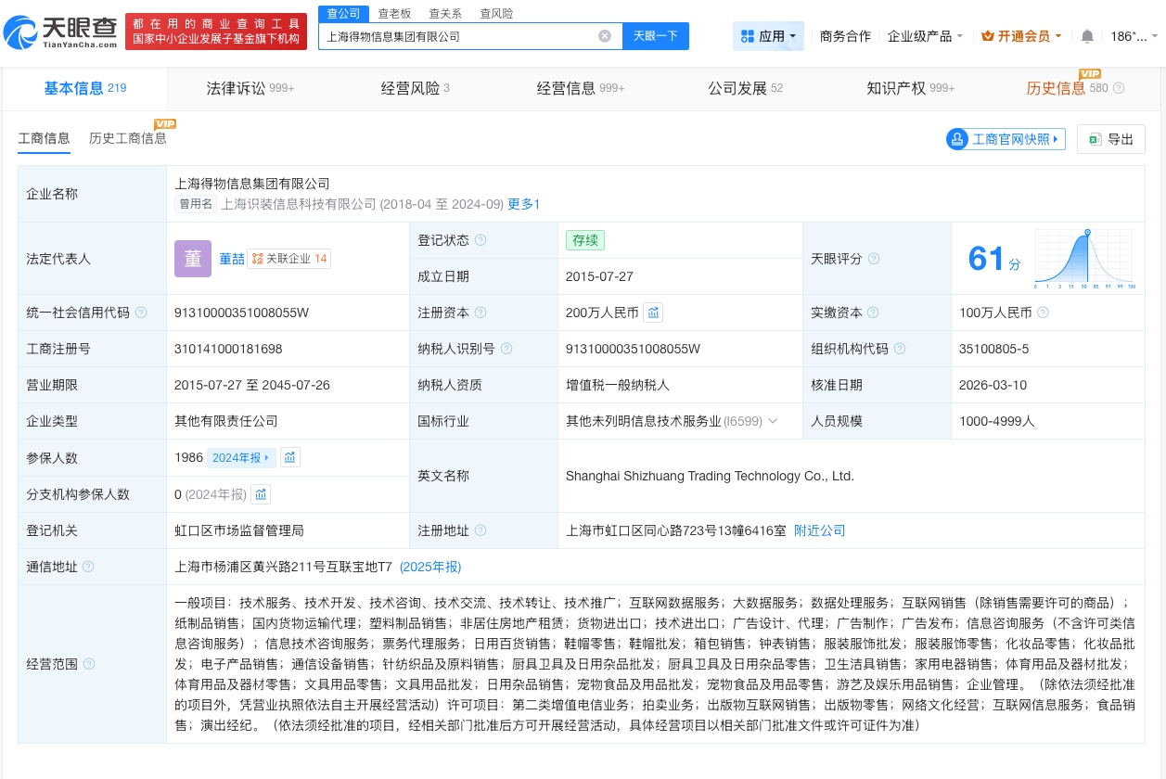The height and width of the screenshot is (779, 1166).
Task: Click the English name Shanghai Shizhuang Trading Technology
Action: (710, 476)
